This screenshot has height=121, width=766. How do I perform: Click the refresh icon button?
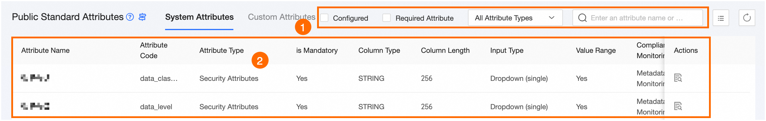[x=747, y=18]
